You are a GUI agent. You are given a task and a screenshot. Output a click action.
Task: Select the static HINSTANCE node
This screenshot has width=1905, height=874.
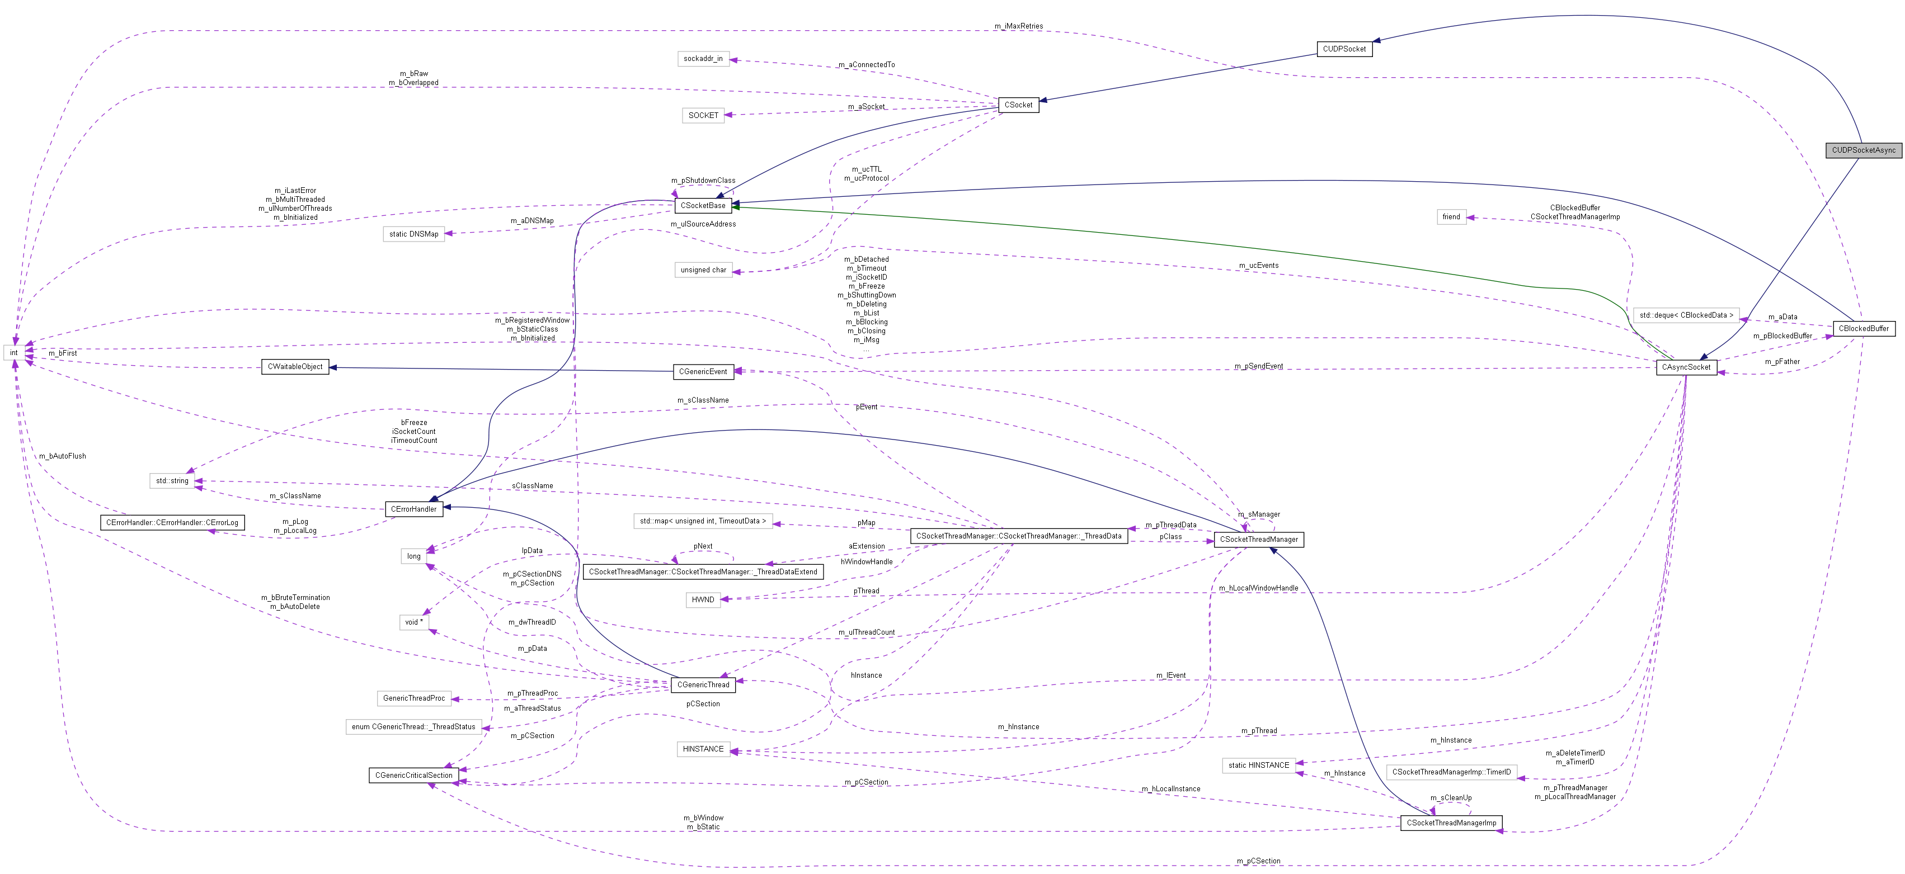[1259, 766]
